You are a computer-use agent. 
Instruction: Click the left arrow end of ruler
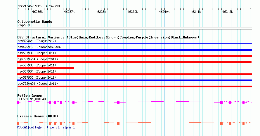(18, 9)
